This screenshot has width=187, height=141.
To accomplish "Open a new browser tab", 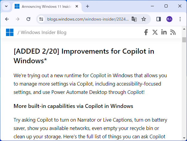I will 88,6.
